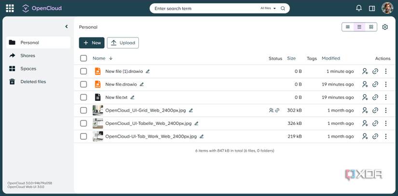Select checkbox for New file.txt
Screen dimensions: 398x196
83,98
